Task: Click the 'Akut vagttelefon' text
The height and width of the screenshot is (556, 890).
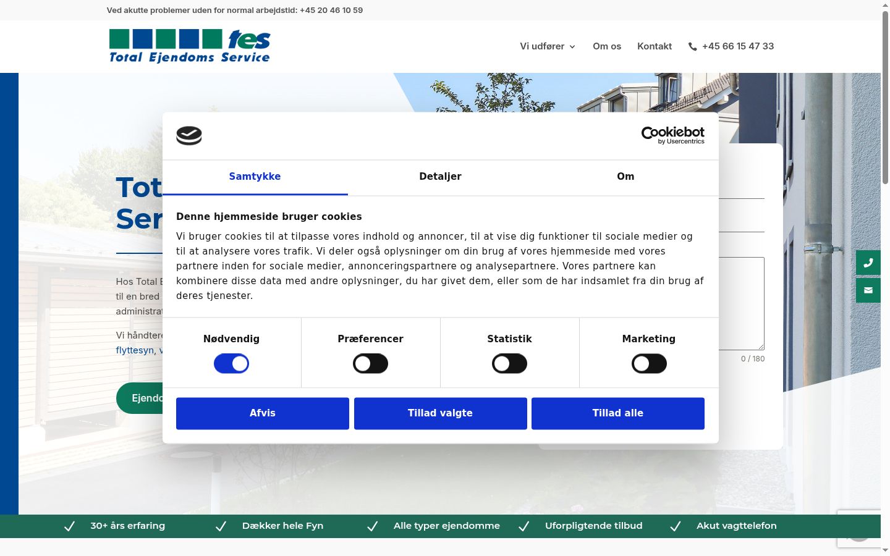Action: (x=737, y=526)
